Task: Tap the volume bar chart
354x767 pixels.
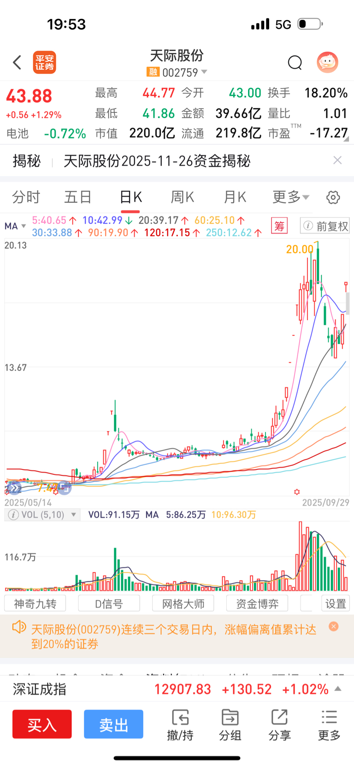Action: coord(177,556)
